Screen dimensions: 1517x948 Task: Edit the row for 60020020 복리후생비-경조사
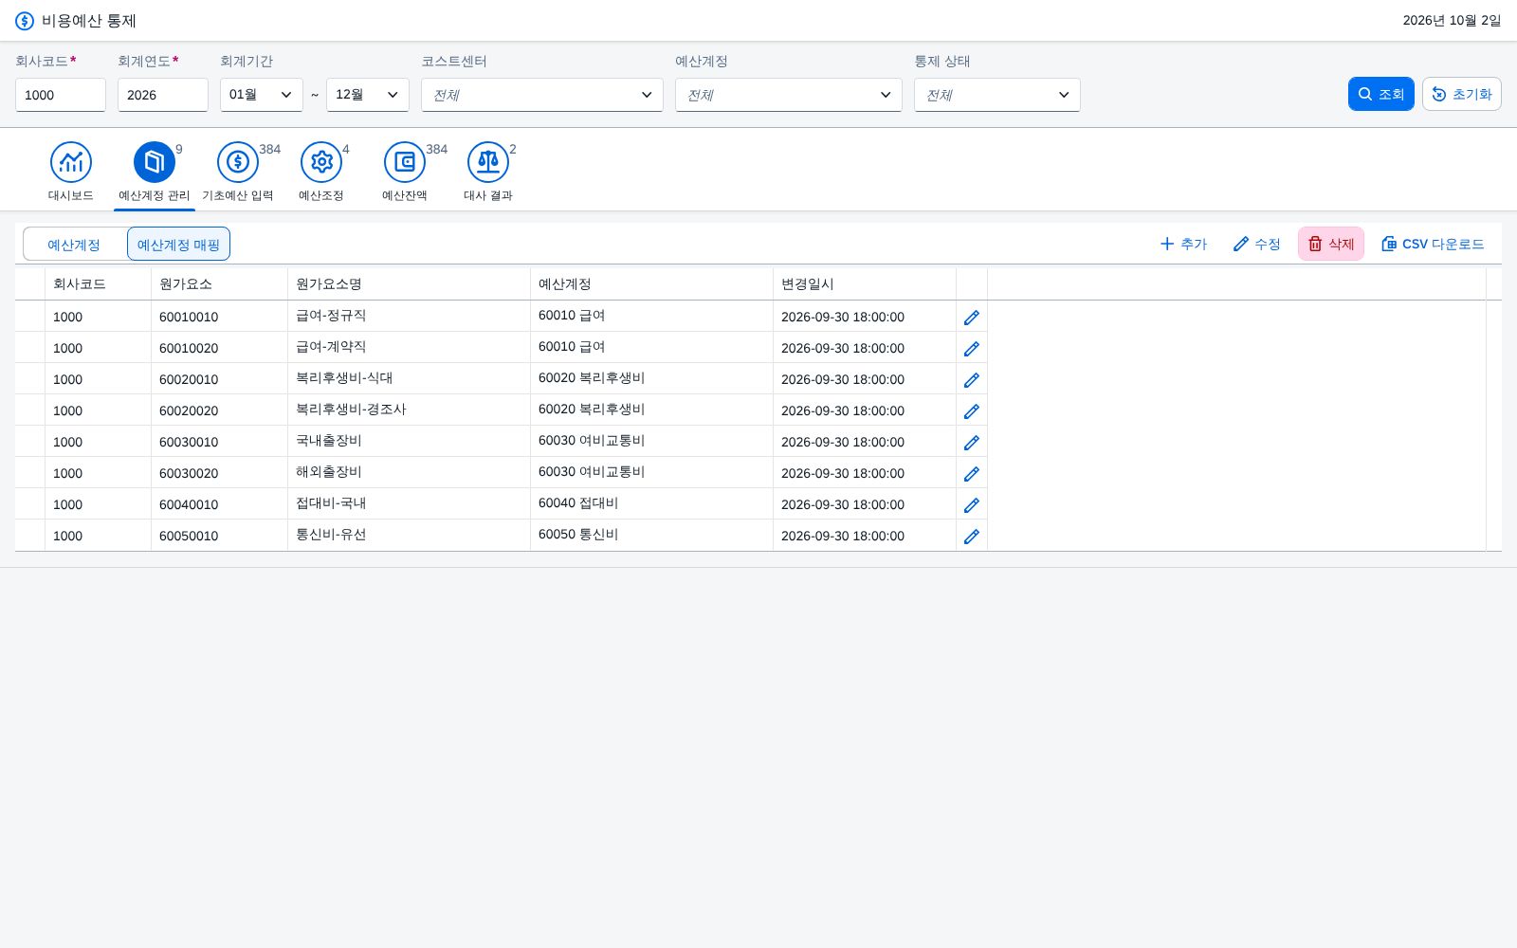[972, 411]
